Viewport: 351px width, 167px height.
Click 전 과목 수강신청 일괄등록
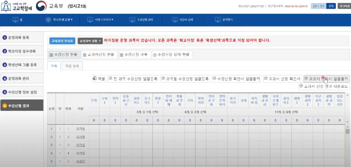134,79
